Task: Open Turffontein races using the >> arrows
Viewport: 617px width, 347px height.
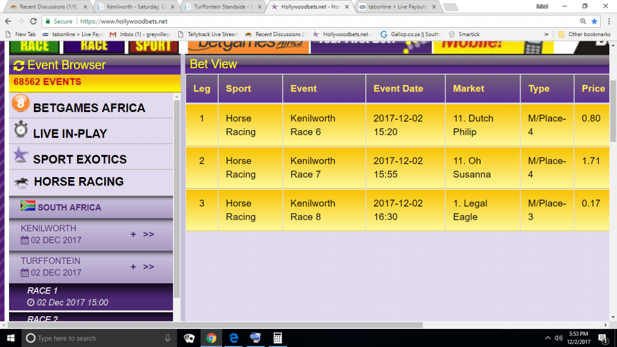Action: click(149, 267)
